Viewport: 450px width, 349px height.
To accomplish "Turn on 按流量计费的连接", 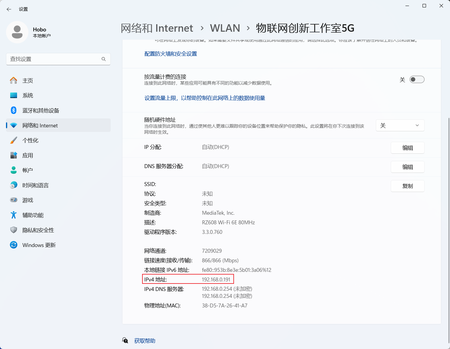I will pyautogui.click(x=417, y=79).
